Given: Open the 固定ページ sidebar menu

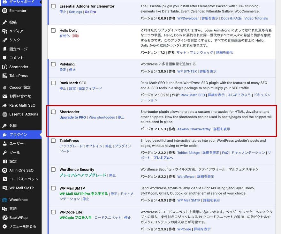Looking at the screenshot, I should click(21, 49).
